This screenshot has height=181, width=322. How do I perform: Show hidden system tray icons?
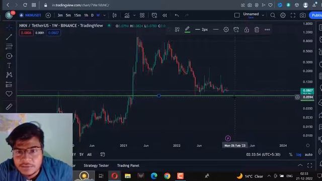click(x=269, y=176)
